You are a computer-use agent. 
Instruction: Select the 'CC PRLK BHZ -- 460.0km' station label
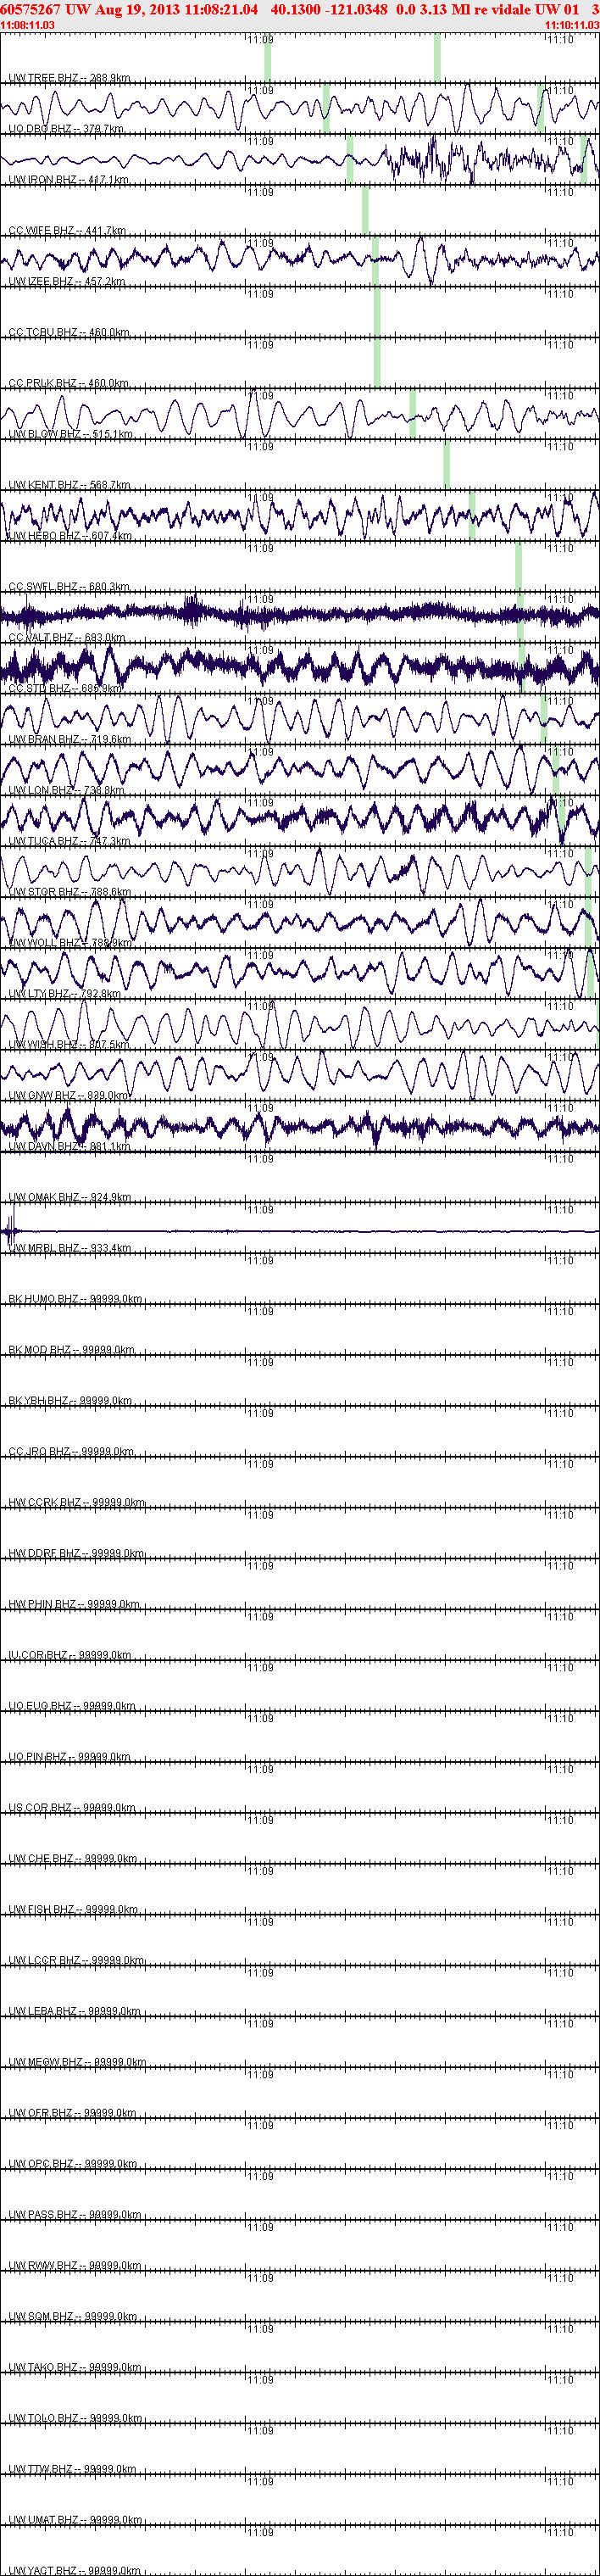[69, 384]
